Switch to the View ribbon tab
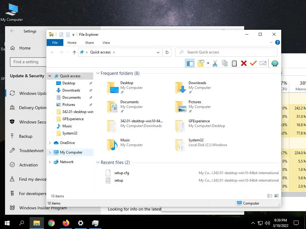Image resolution: width=306 pixels, height=229 pixels. [106, 43]
